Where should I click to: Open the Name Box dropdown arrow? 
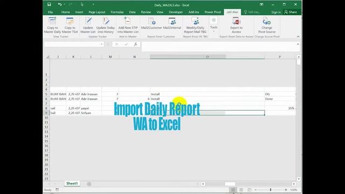pyautogui.click(x=101, y=44)
